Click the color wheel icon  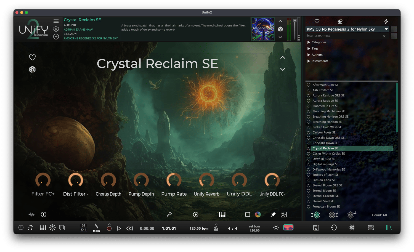[258, 214]
